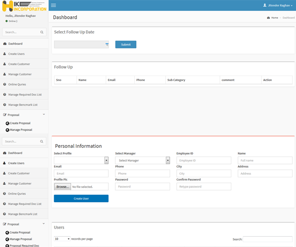
Task: Click the Retype password field
Action: point(204,186)
